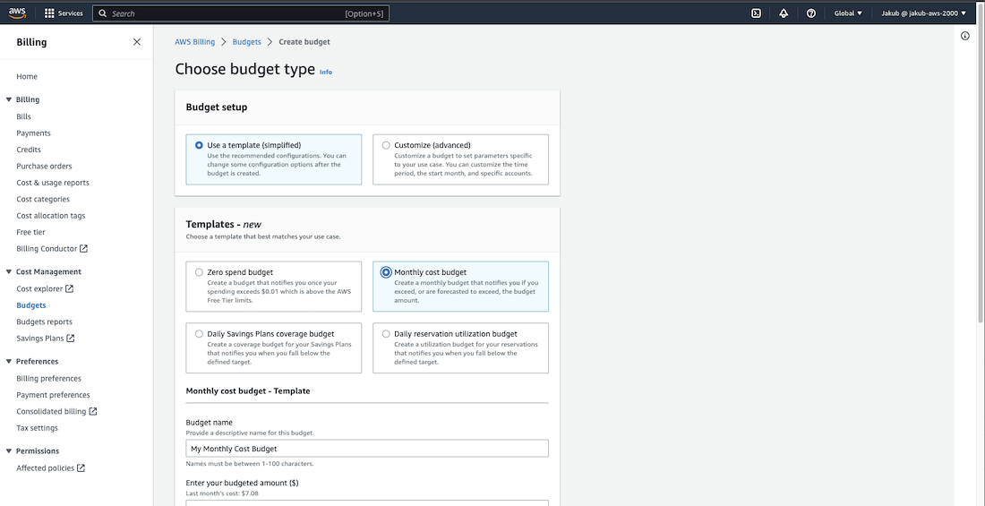Collapse the Billing section in sidebar

[9, 99]
